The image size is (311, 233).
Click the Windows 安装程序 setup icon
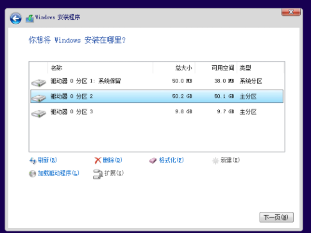(x=29, y=19)
